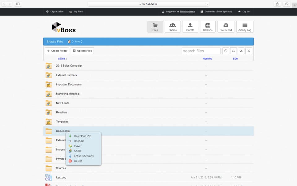
Task: Click the Resellers folder icon
Action: pyautogui.click(x=49, y=112)
